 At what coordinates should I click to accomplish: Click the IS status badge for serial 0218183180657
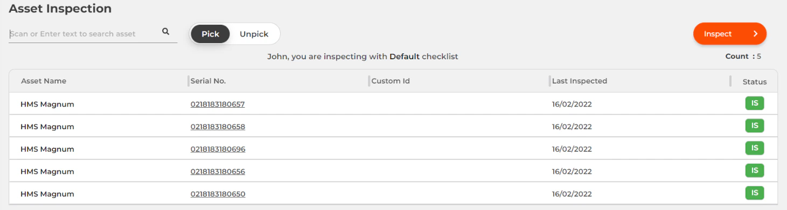coord(755,103)
